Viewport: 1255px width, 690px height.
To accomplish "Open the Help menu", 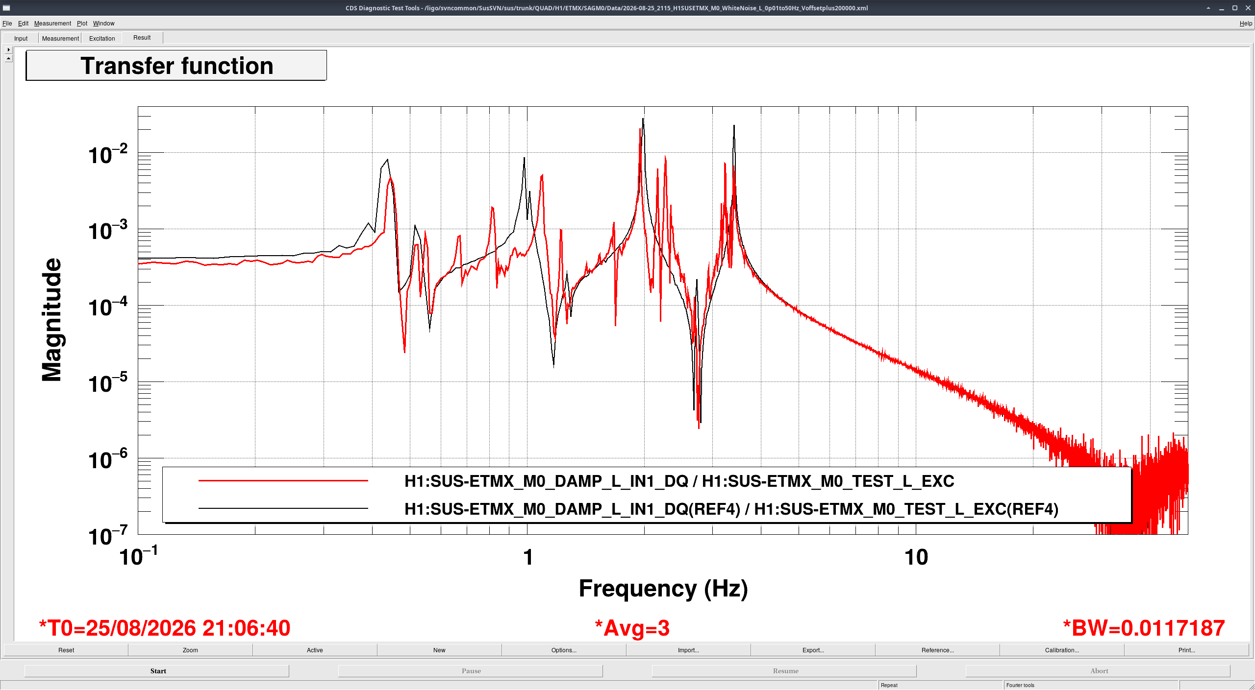I will click(1246, 23).
